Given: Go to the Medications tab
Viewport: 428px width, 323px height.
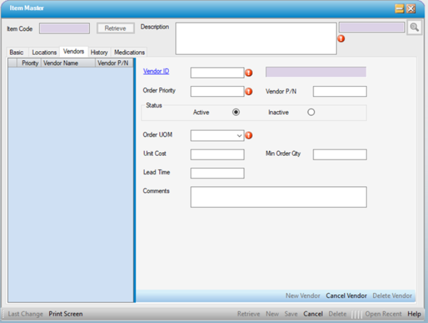Looking at the screenshot, I should (x=129, y=52).
